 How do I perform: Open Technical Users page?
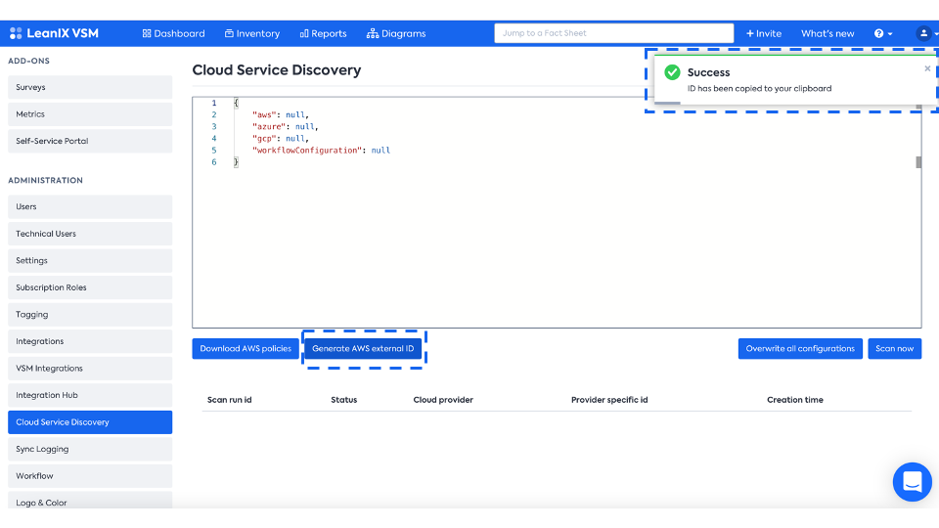point(90,234)
